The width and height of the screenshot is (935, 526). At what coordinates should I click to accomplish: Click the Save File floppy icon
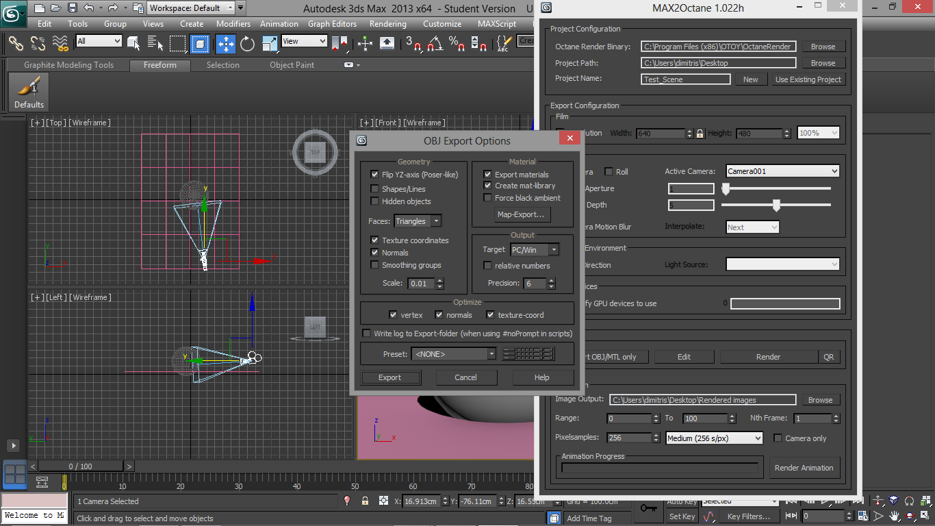73,8
